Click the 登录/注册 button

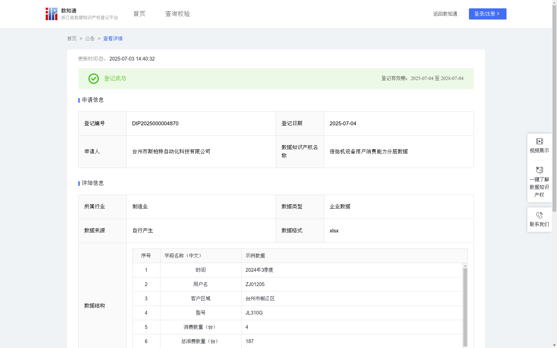point(487,14)
